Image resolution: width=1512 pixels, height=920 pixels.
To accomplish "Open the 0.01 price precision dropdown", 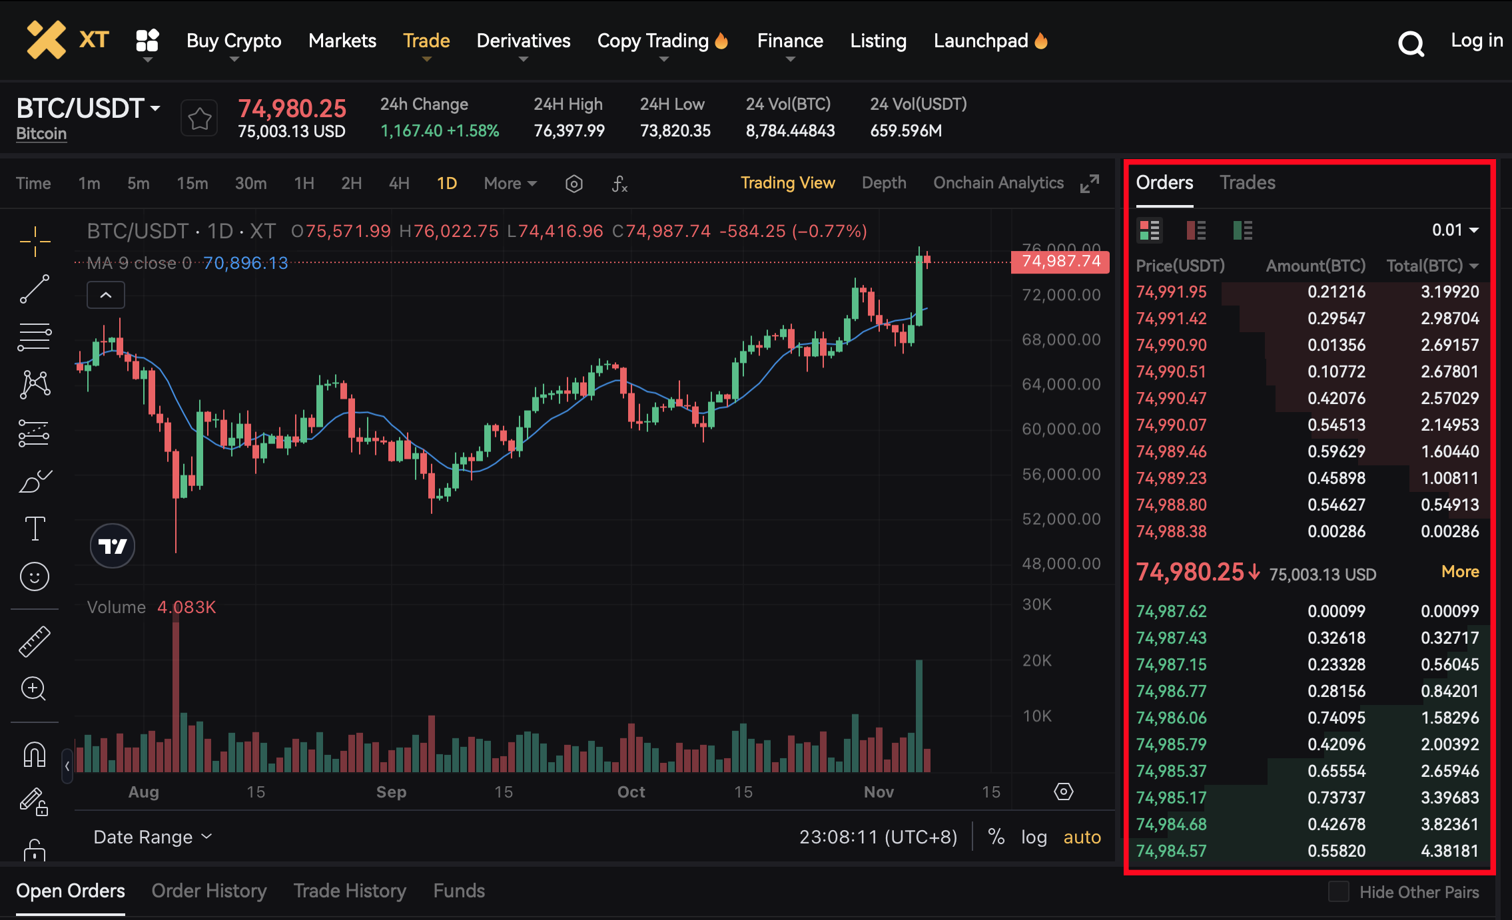I will tap(1455, 230).
